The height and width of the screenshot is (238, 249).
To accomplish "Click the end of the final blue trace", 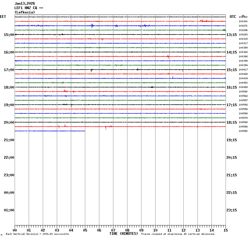I will pyautogui.click(x=85, y=131).
